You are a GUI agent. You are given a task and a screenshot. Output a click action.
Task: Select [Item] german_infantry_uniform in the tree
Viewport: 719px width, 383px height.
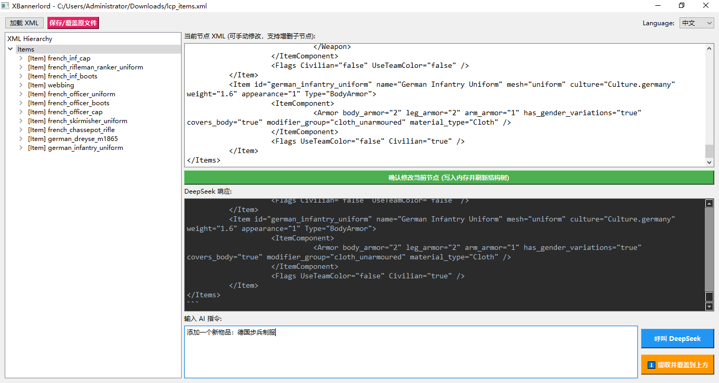pos(75,148)
